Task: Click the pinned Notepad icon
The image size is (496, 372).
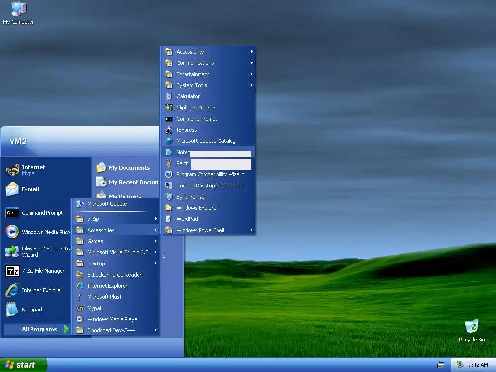Action: 12,310
